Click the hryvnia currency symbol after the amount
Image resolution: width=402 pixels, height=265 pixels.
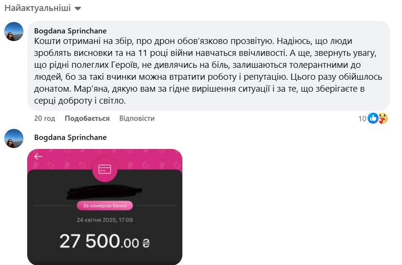pyautogui.click(x=147, y=244)
